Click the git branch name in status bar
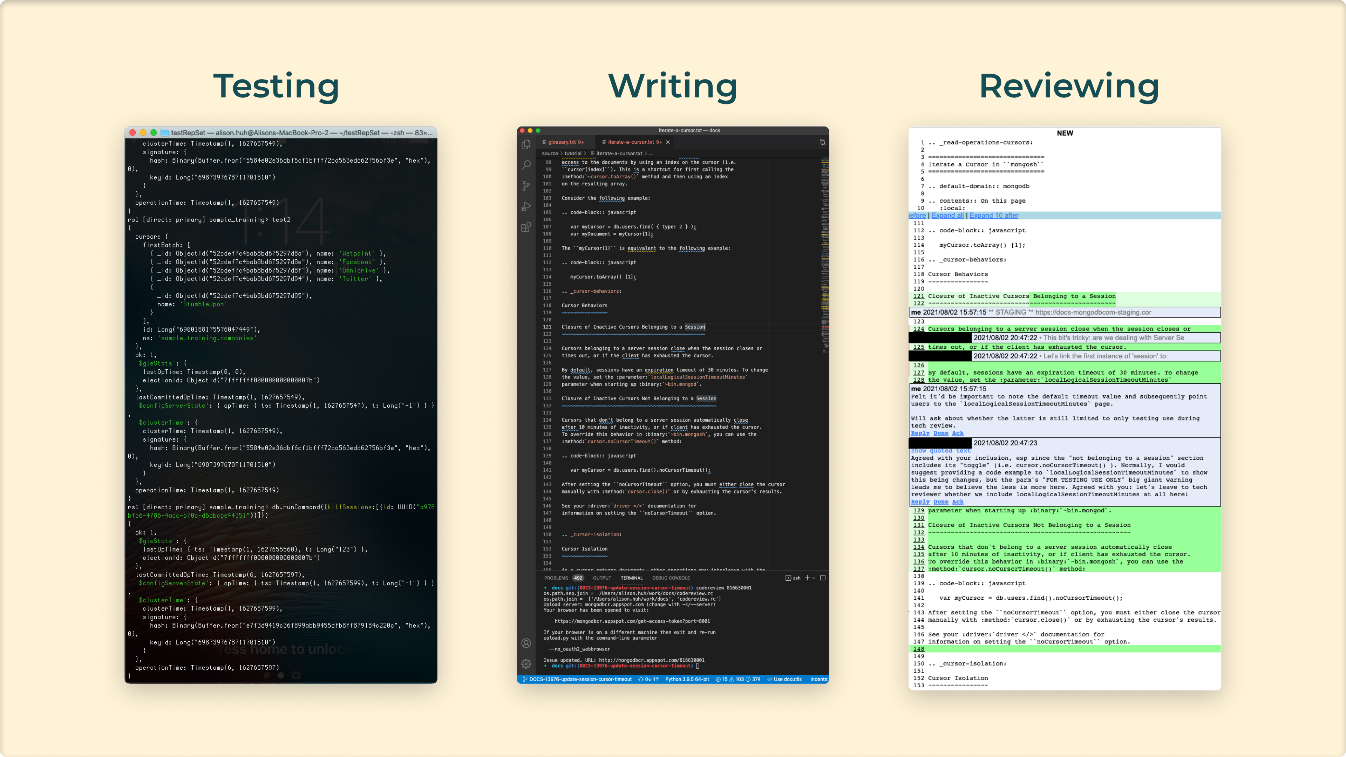 click(x=580, y=679)
